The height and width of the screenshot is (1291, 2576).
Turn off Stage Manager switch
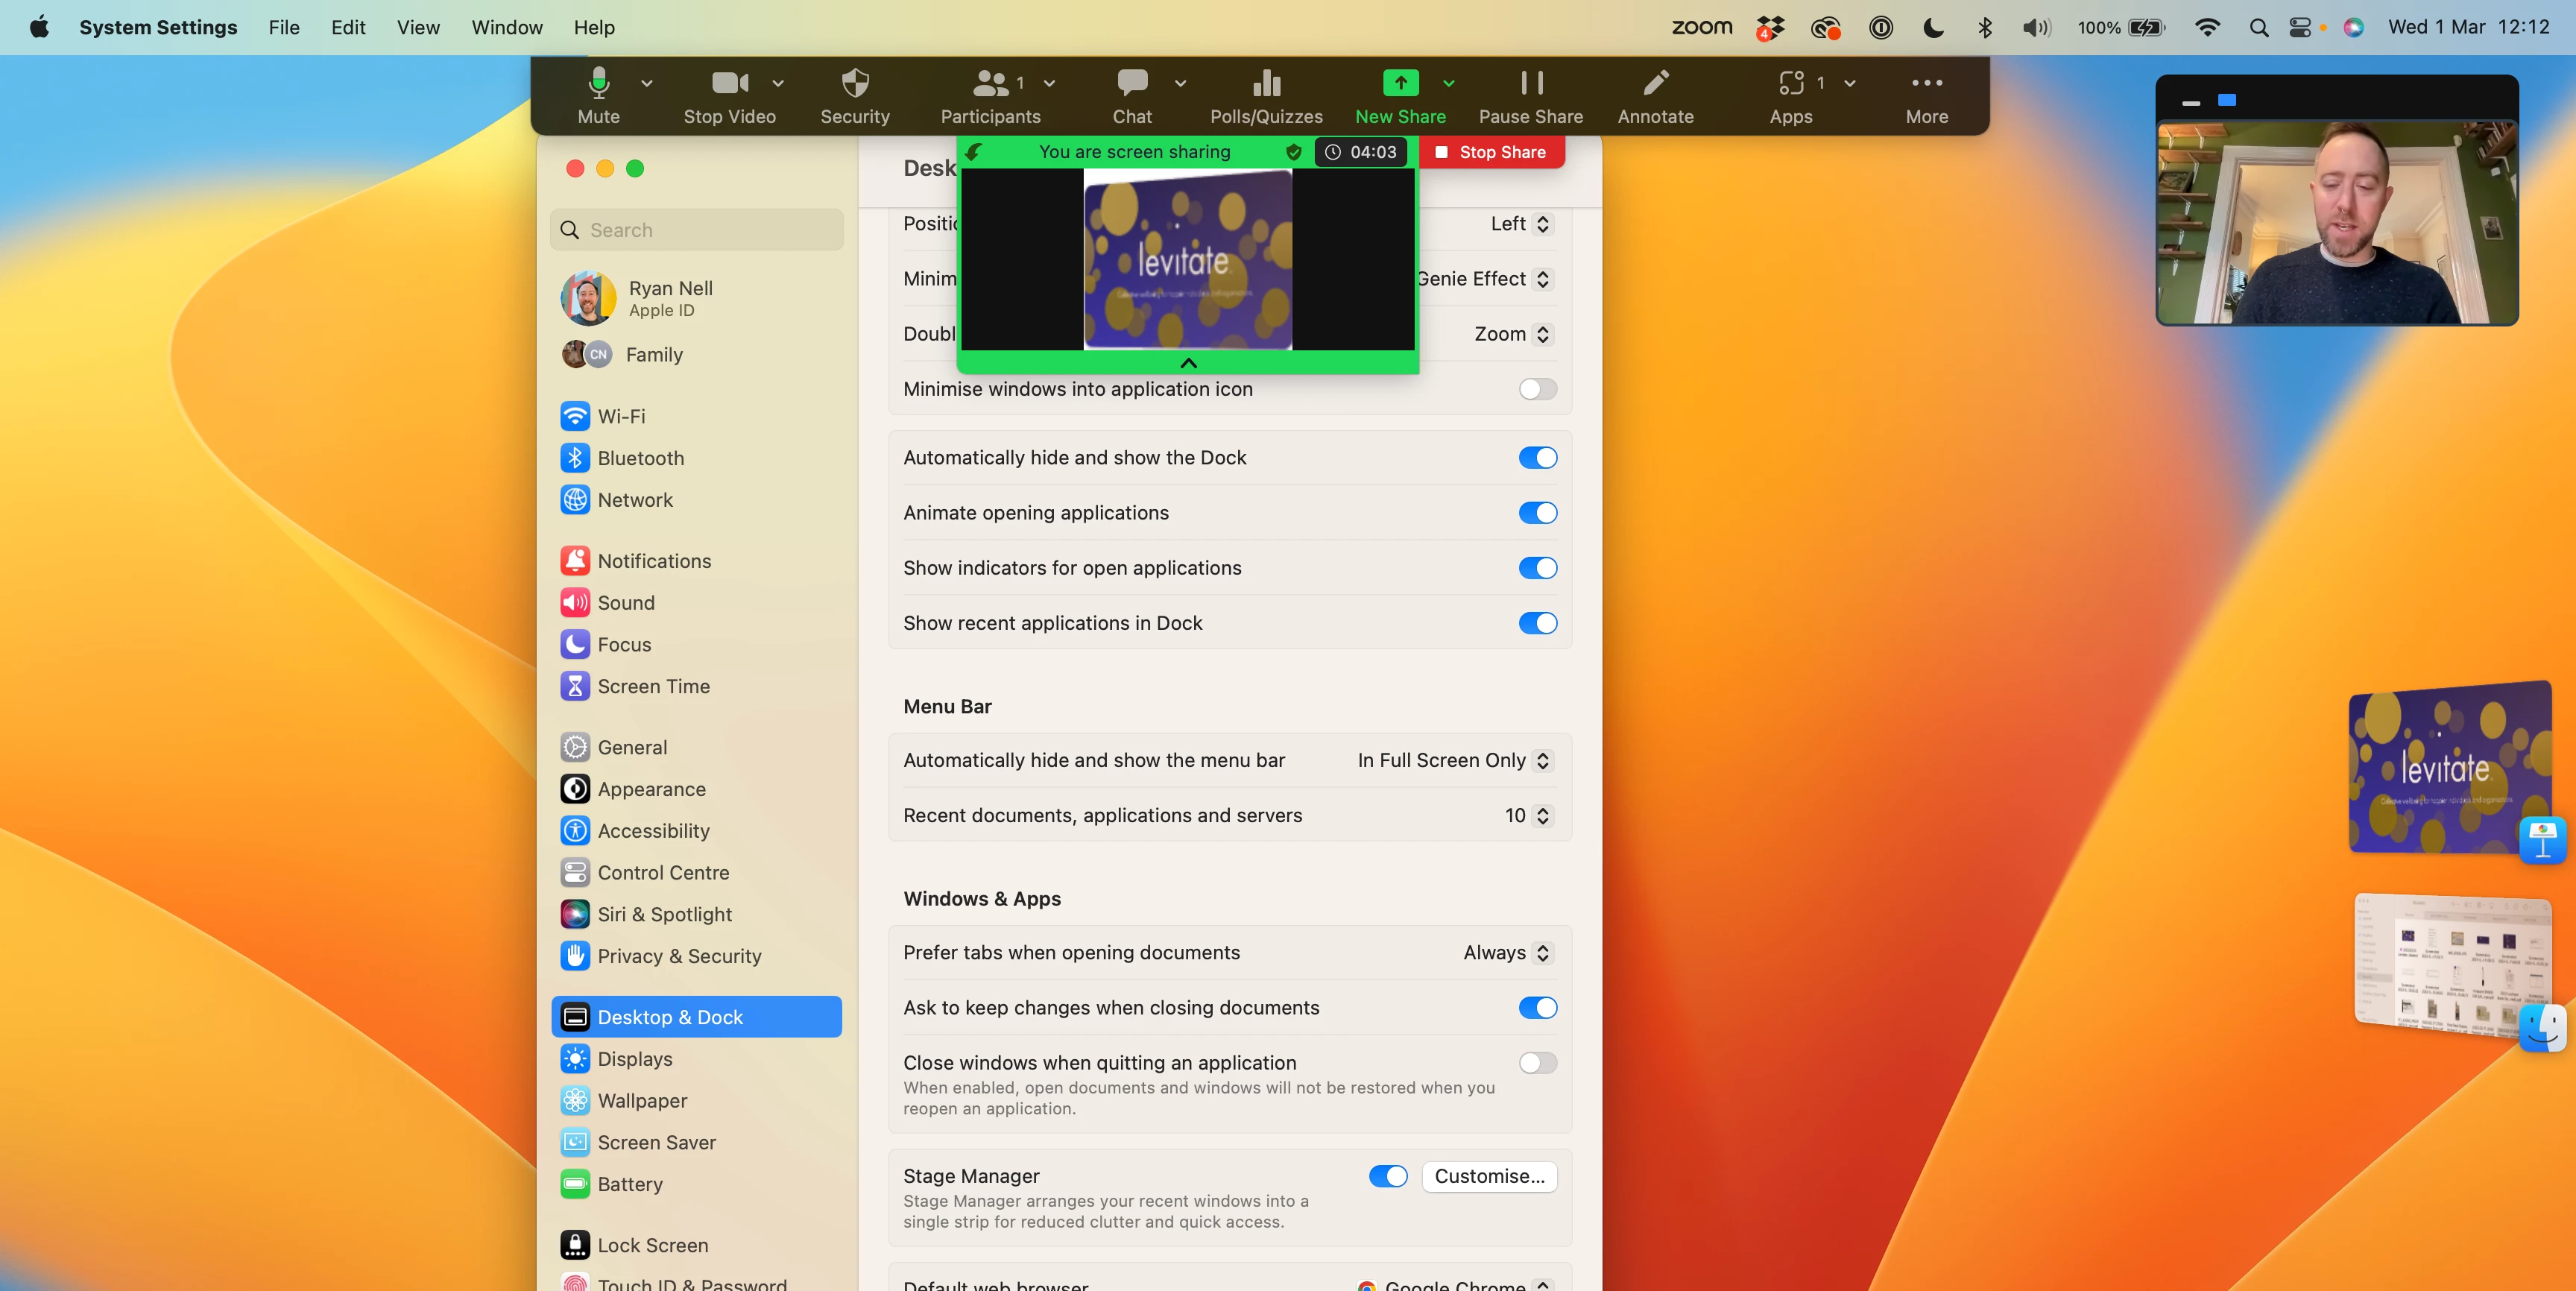(1387, 1176)
